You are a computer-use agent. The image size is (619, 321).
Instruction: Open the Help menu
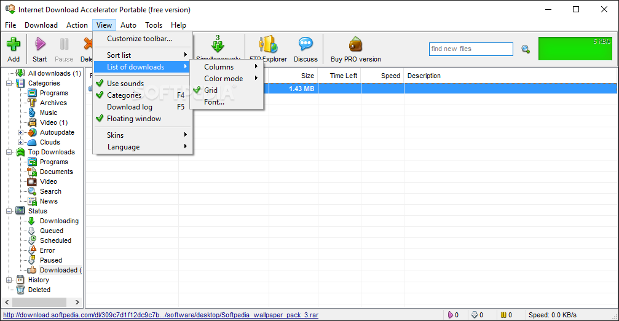(x=178, y=25)
